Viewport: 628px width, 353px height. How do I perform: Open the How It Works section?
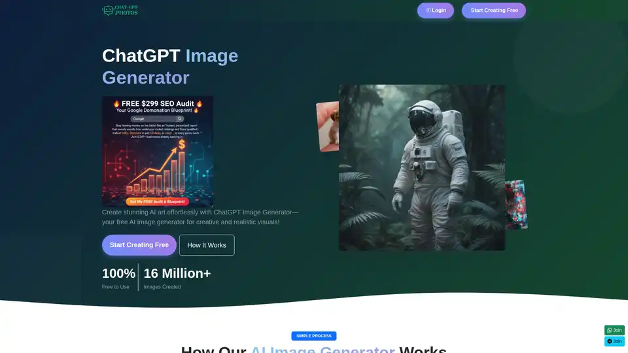click(207, 245)
